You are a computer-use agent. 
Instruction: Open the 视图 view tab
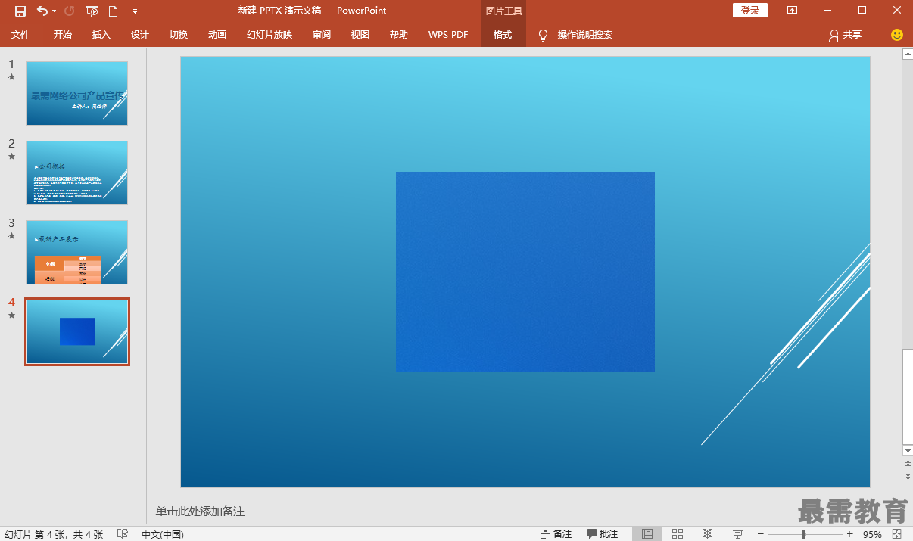[360, 35]
